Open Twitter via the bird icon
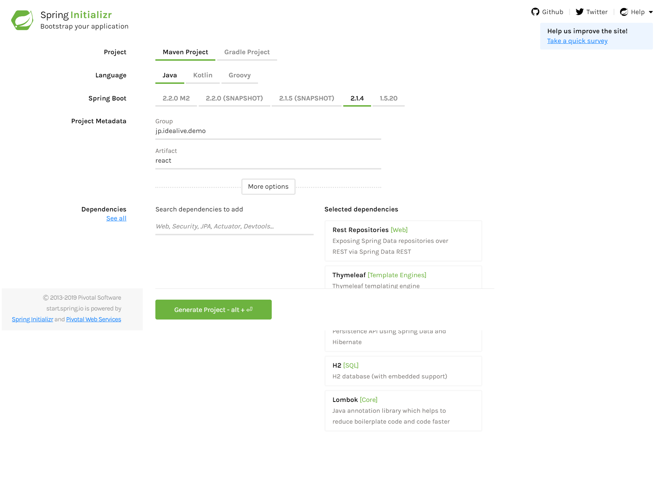Screen dimensions: 671x493 tap(580, 12)
